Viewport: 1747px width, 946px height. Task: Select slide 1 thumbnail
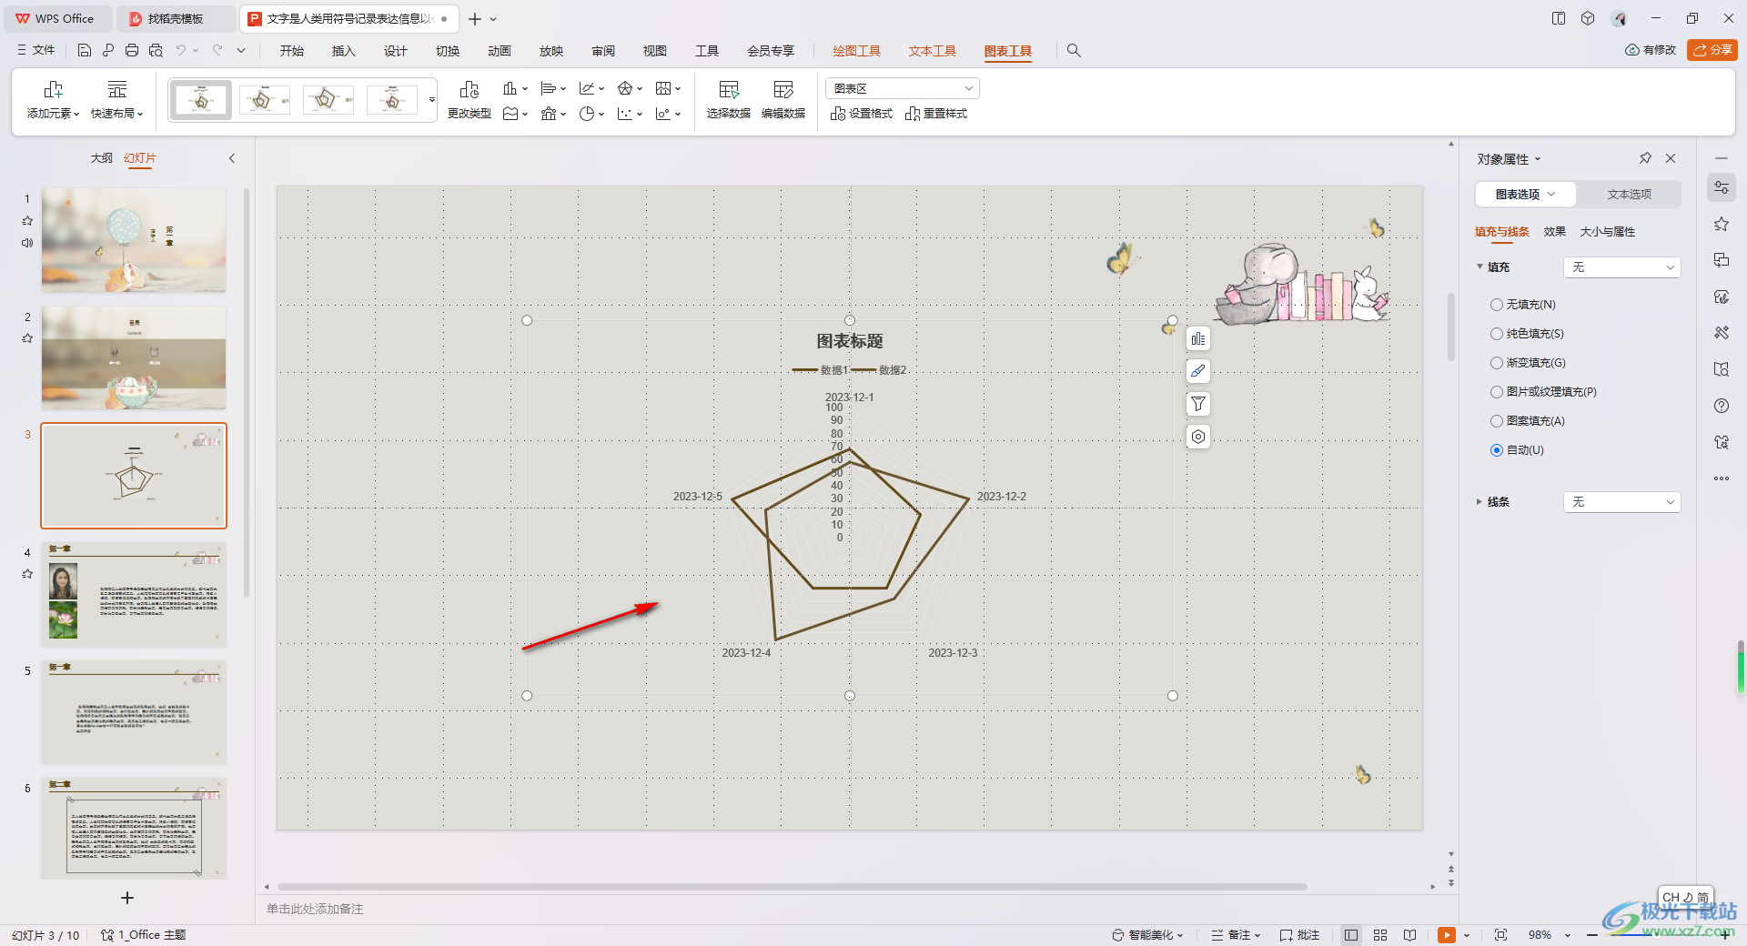tap(134, 240)
